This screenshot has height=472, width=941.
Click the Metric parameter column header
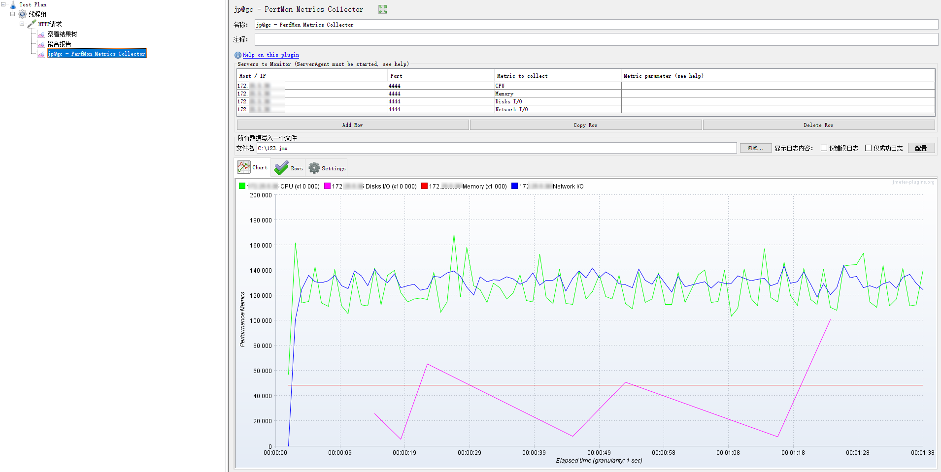tap(778, 76)
